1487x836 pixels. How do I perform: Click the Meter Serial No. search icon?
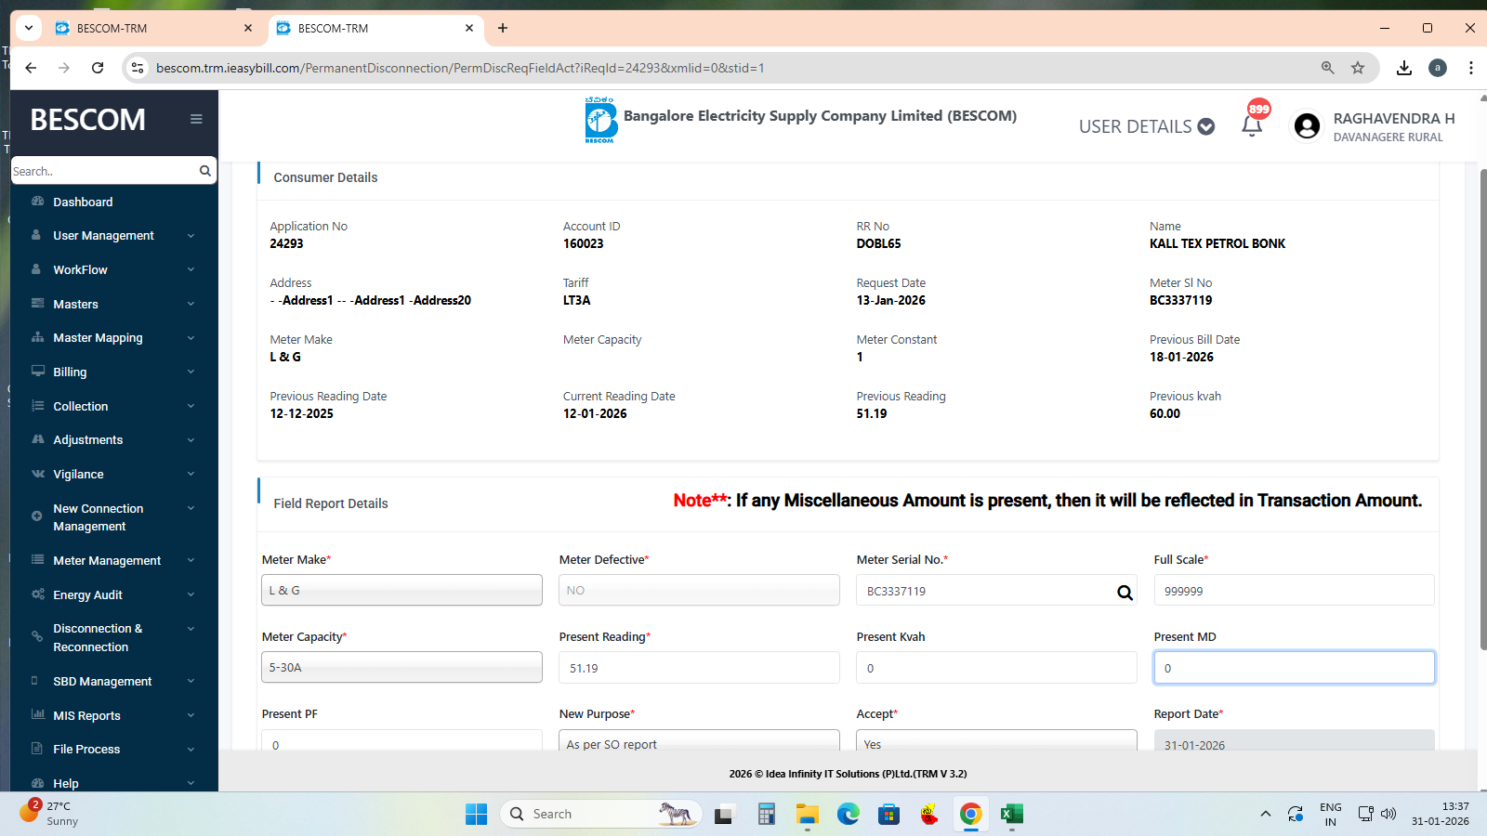point(1125,593)
